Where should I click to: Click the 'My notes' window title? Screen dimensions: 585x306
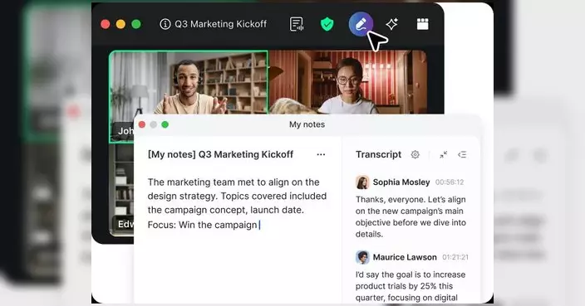pyautogui.click(x=307, y=124)
